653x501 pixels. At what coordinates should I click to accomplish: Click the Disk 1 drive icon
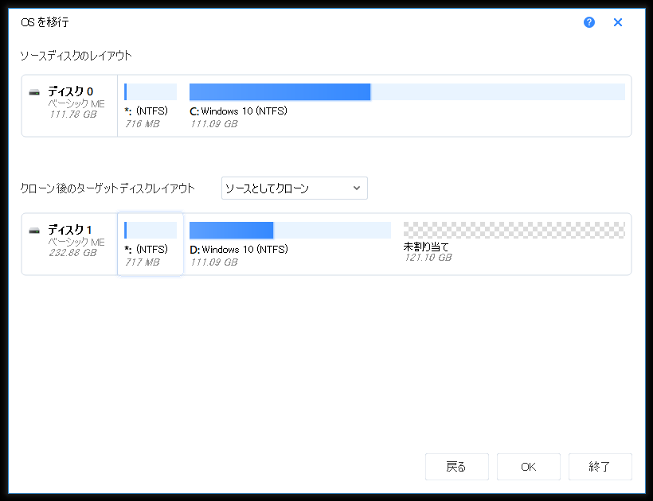point(34,231)
